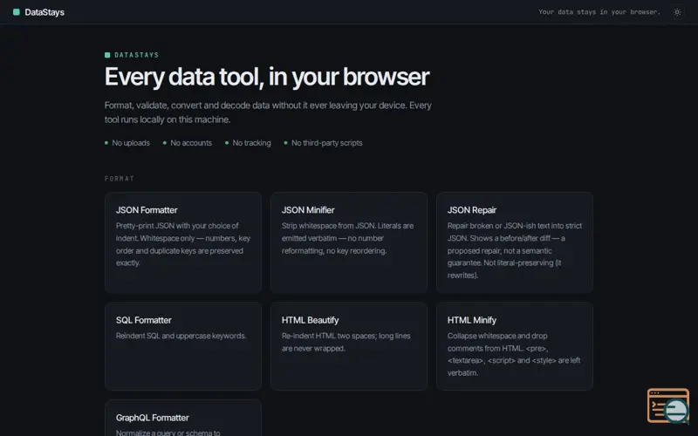Click the 'Format, validate, convert and decode data' intro paragraph
The image size is (698, 436).
(x=268, y=112)
